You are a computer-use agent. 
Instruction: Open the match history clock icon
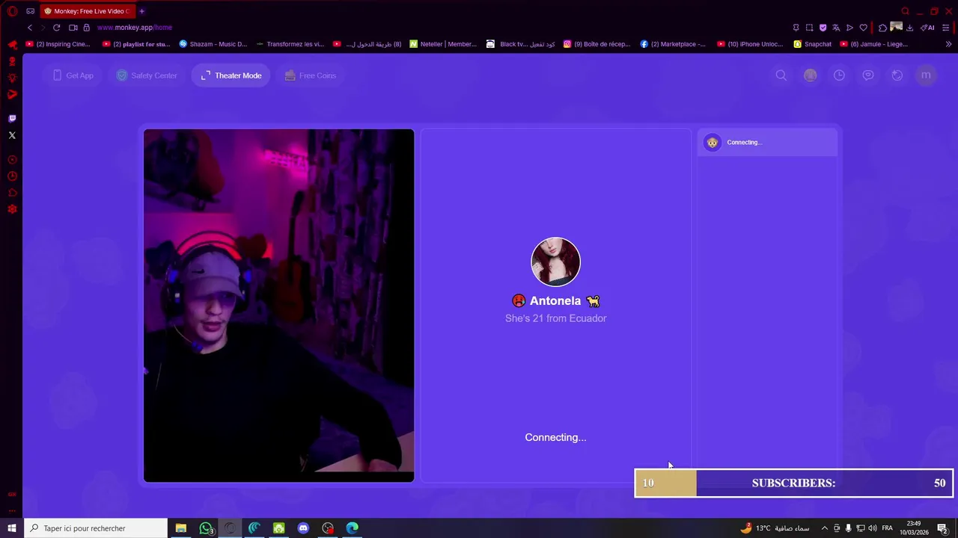point(839,75)
